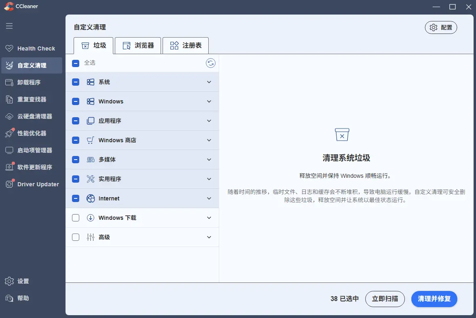Click the 云硬盘清理器 cloud icon
This screenshot has height=318, width=476.
coord(9,116)
